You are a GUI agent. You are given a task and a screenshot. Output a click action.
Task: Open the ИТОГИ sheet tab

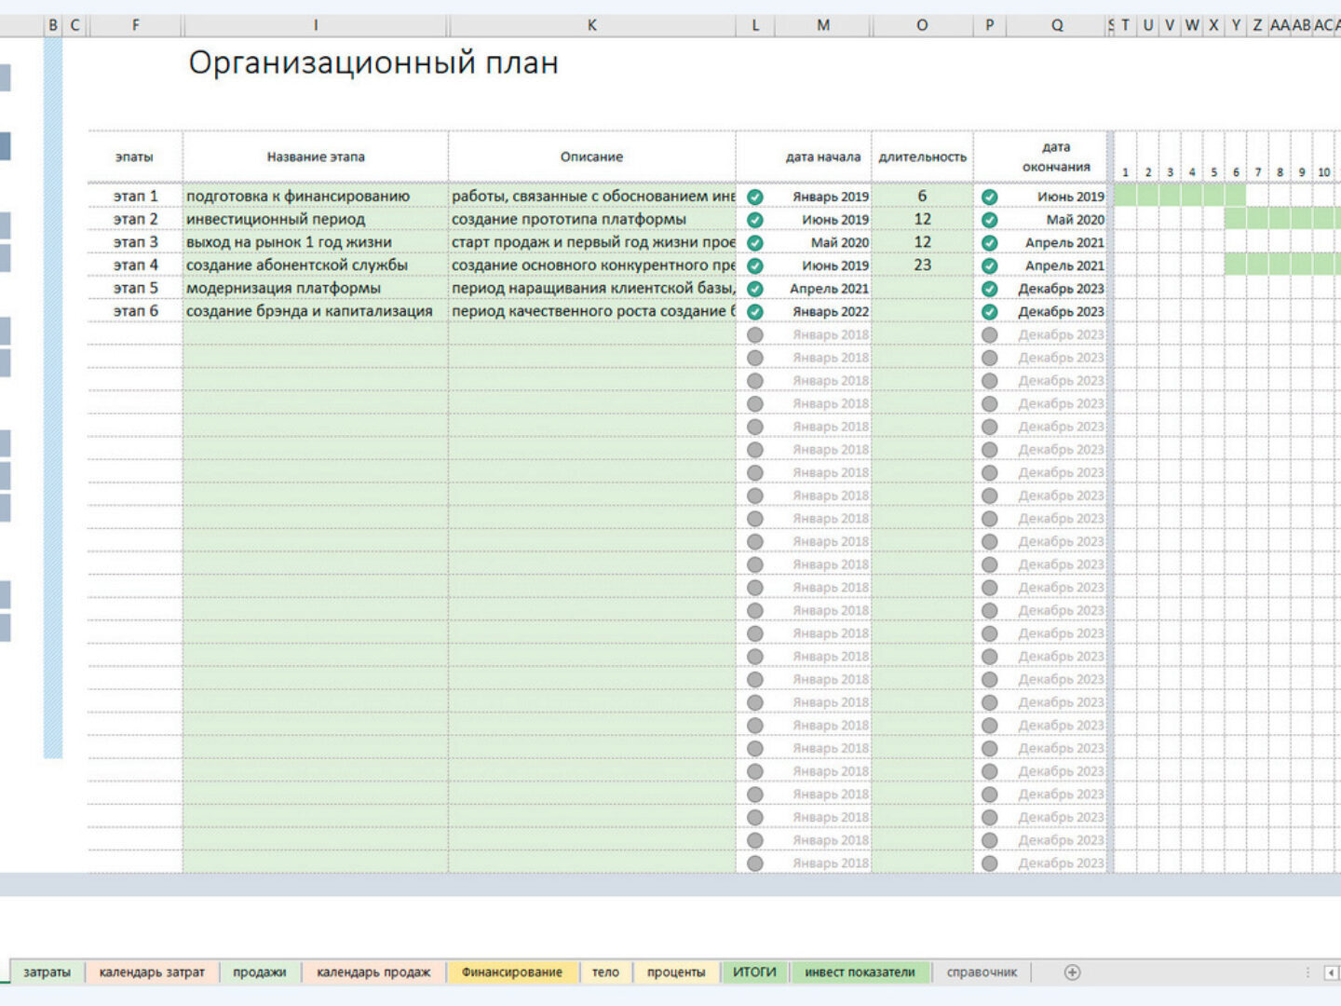point(754,972)
